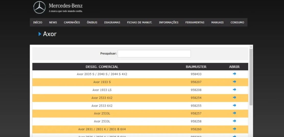The width and height of the screenshot is (284, 137).
Task: Open the CAMINHÕES menu
Action: (x=72, y=23)
